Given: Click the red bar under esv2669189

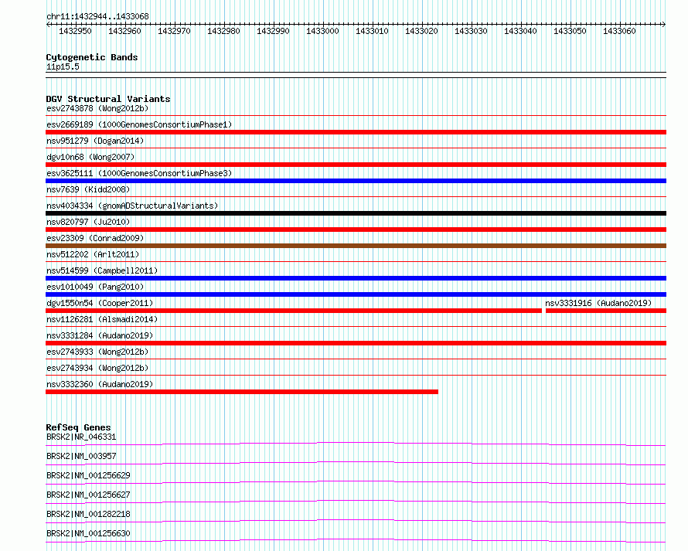Looking at the screenshot, I should [x=356, y=132].
